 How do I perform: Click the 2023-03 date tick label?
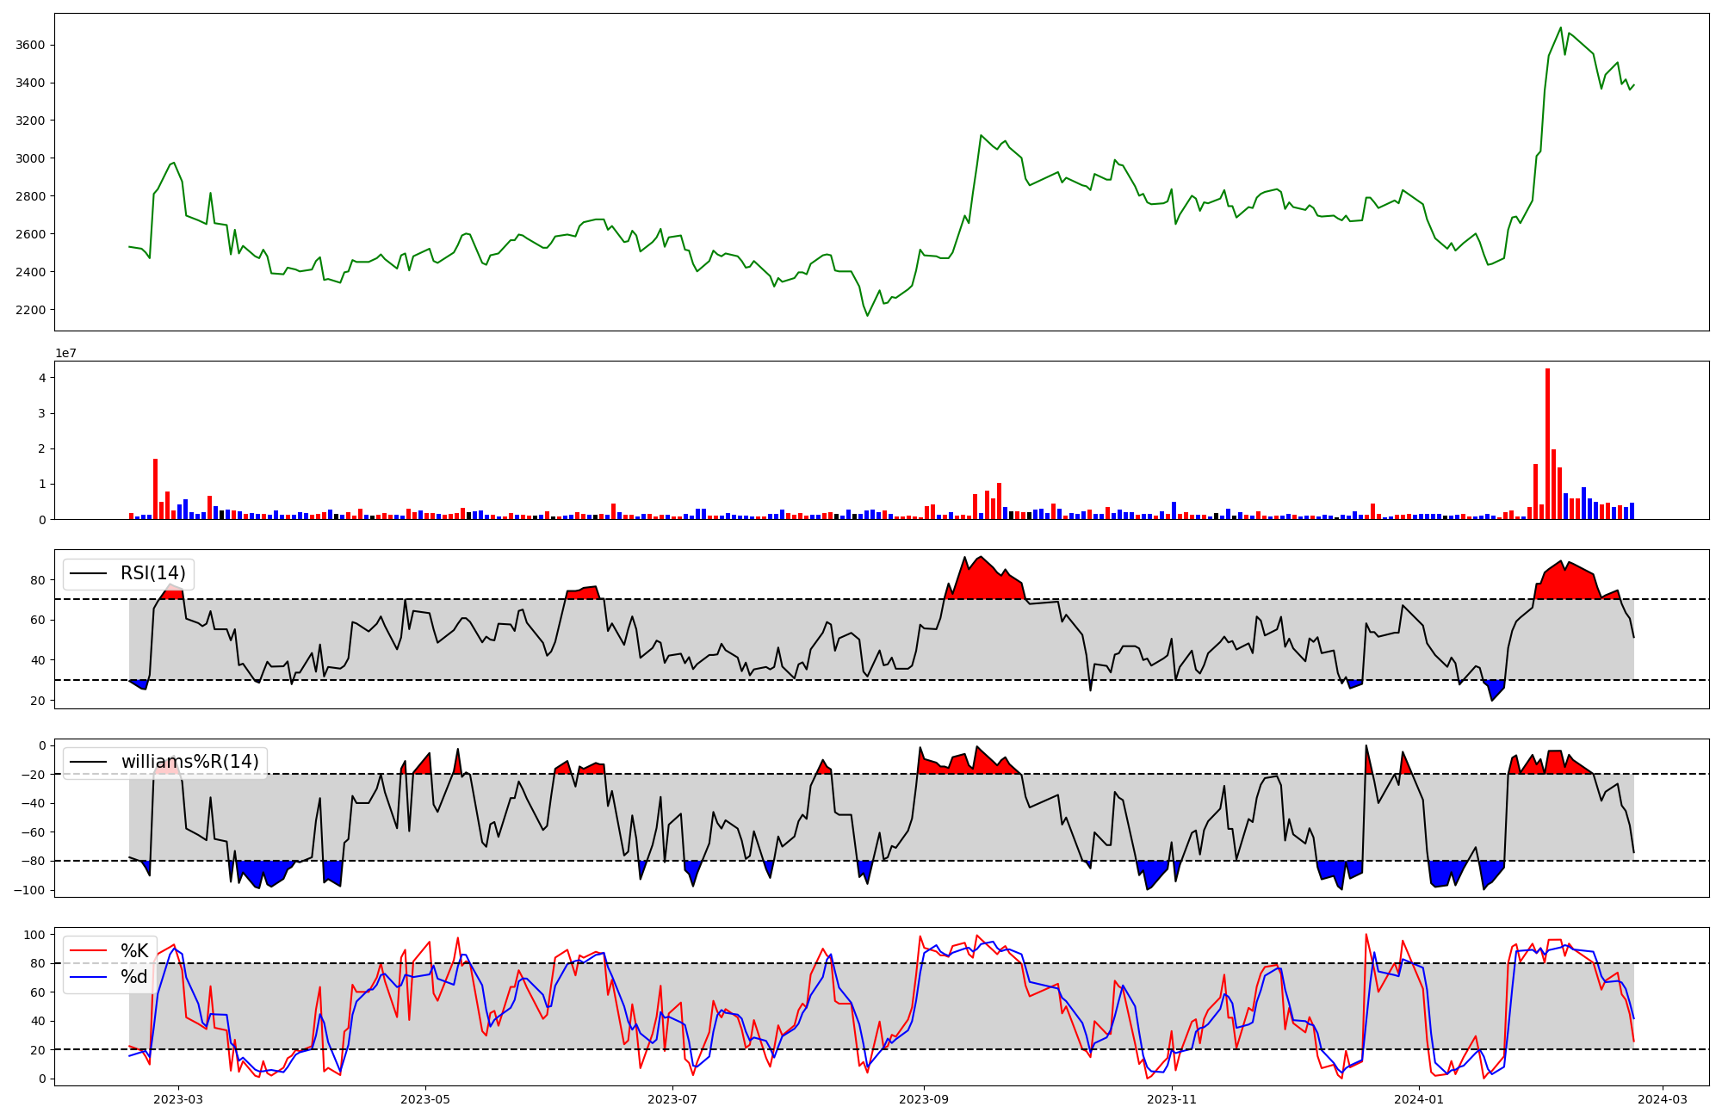[x=178, y=1099]
